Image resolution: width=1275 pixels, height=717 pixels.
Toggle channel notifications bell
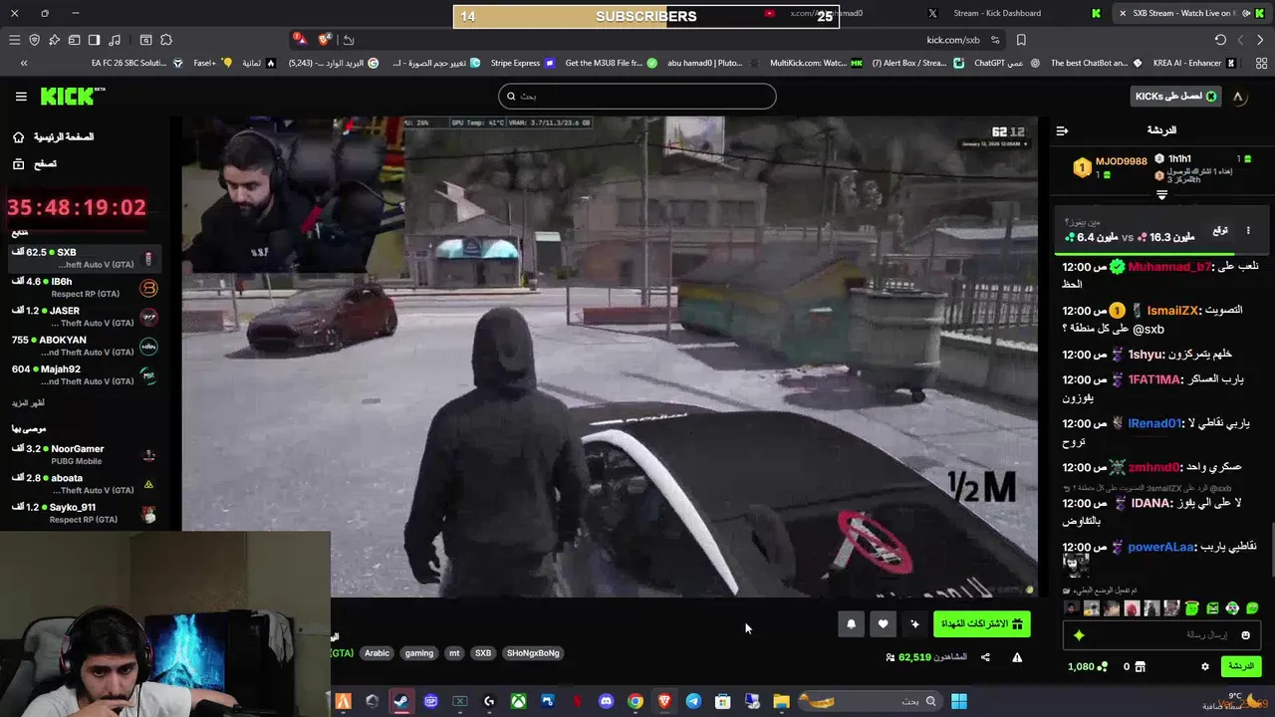851,624
